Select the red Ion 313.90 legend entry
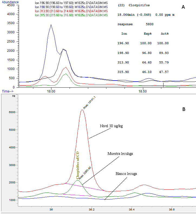Viewport: 196px width, 214px height. (x=71, y=11)
